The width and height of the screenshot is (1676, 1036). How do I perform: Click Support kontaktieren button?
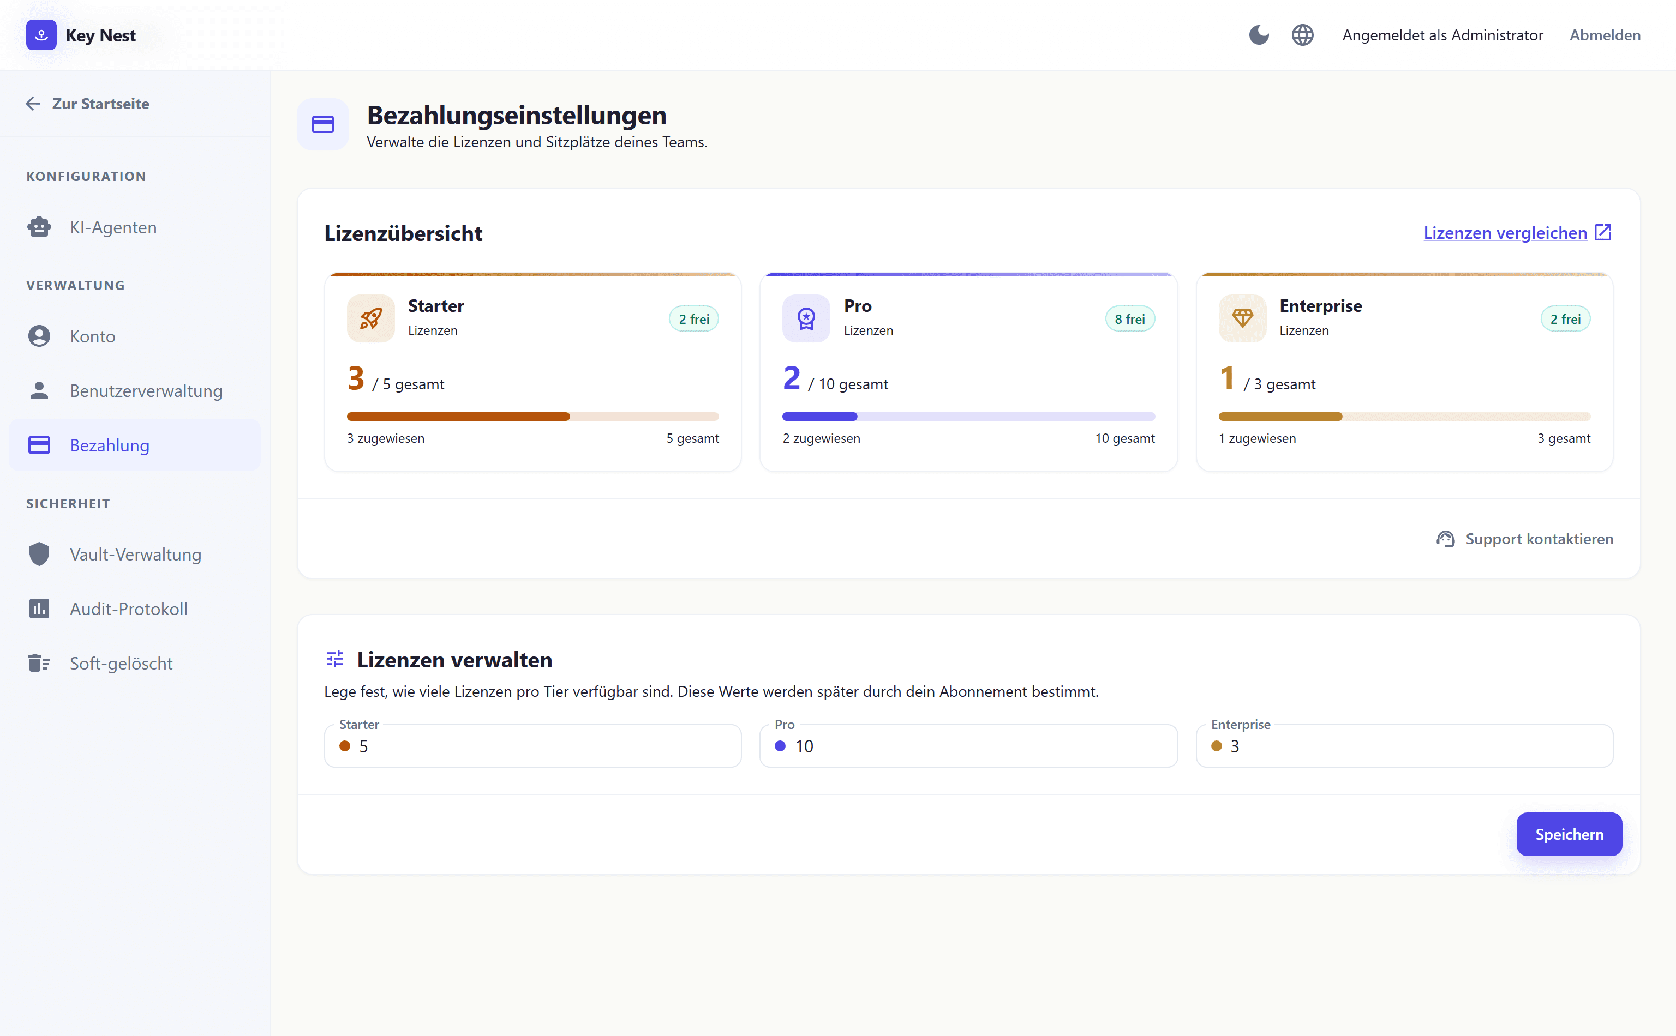click(1524, 539)
